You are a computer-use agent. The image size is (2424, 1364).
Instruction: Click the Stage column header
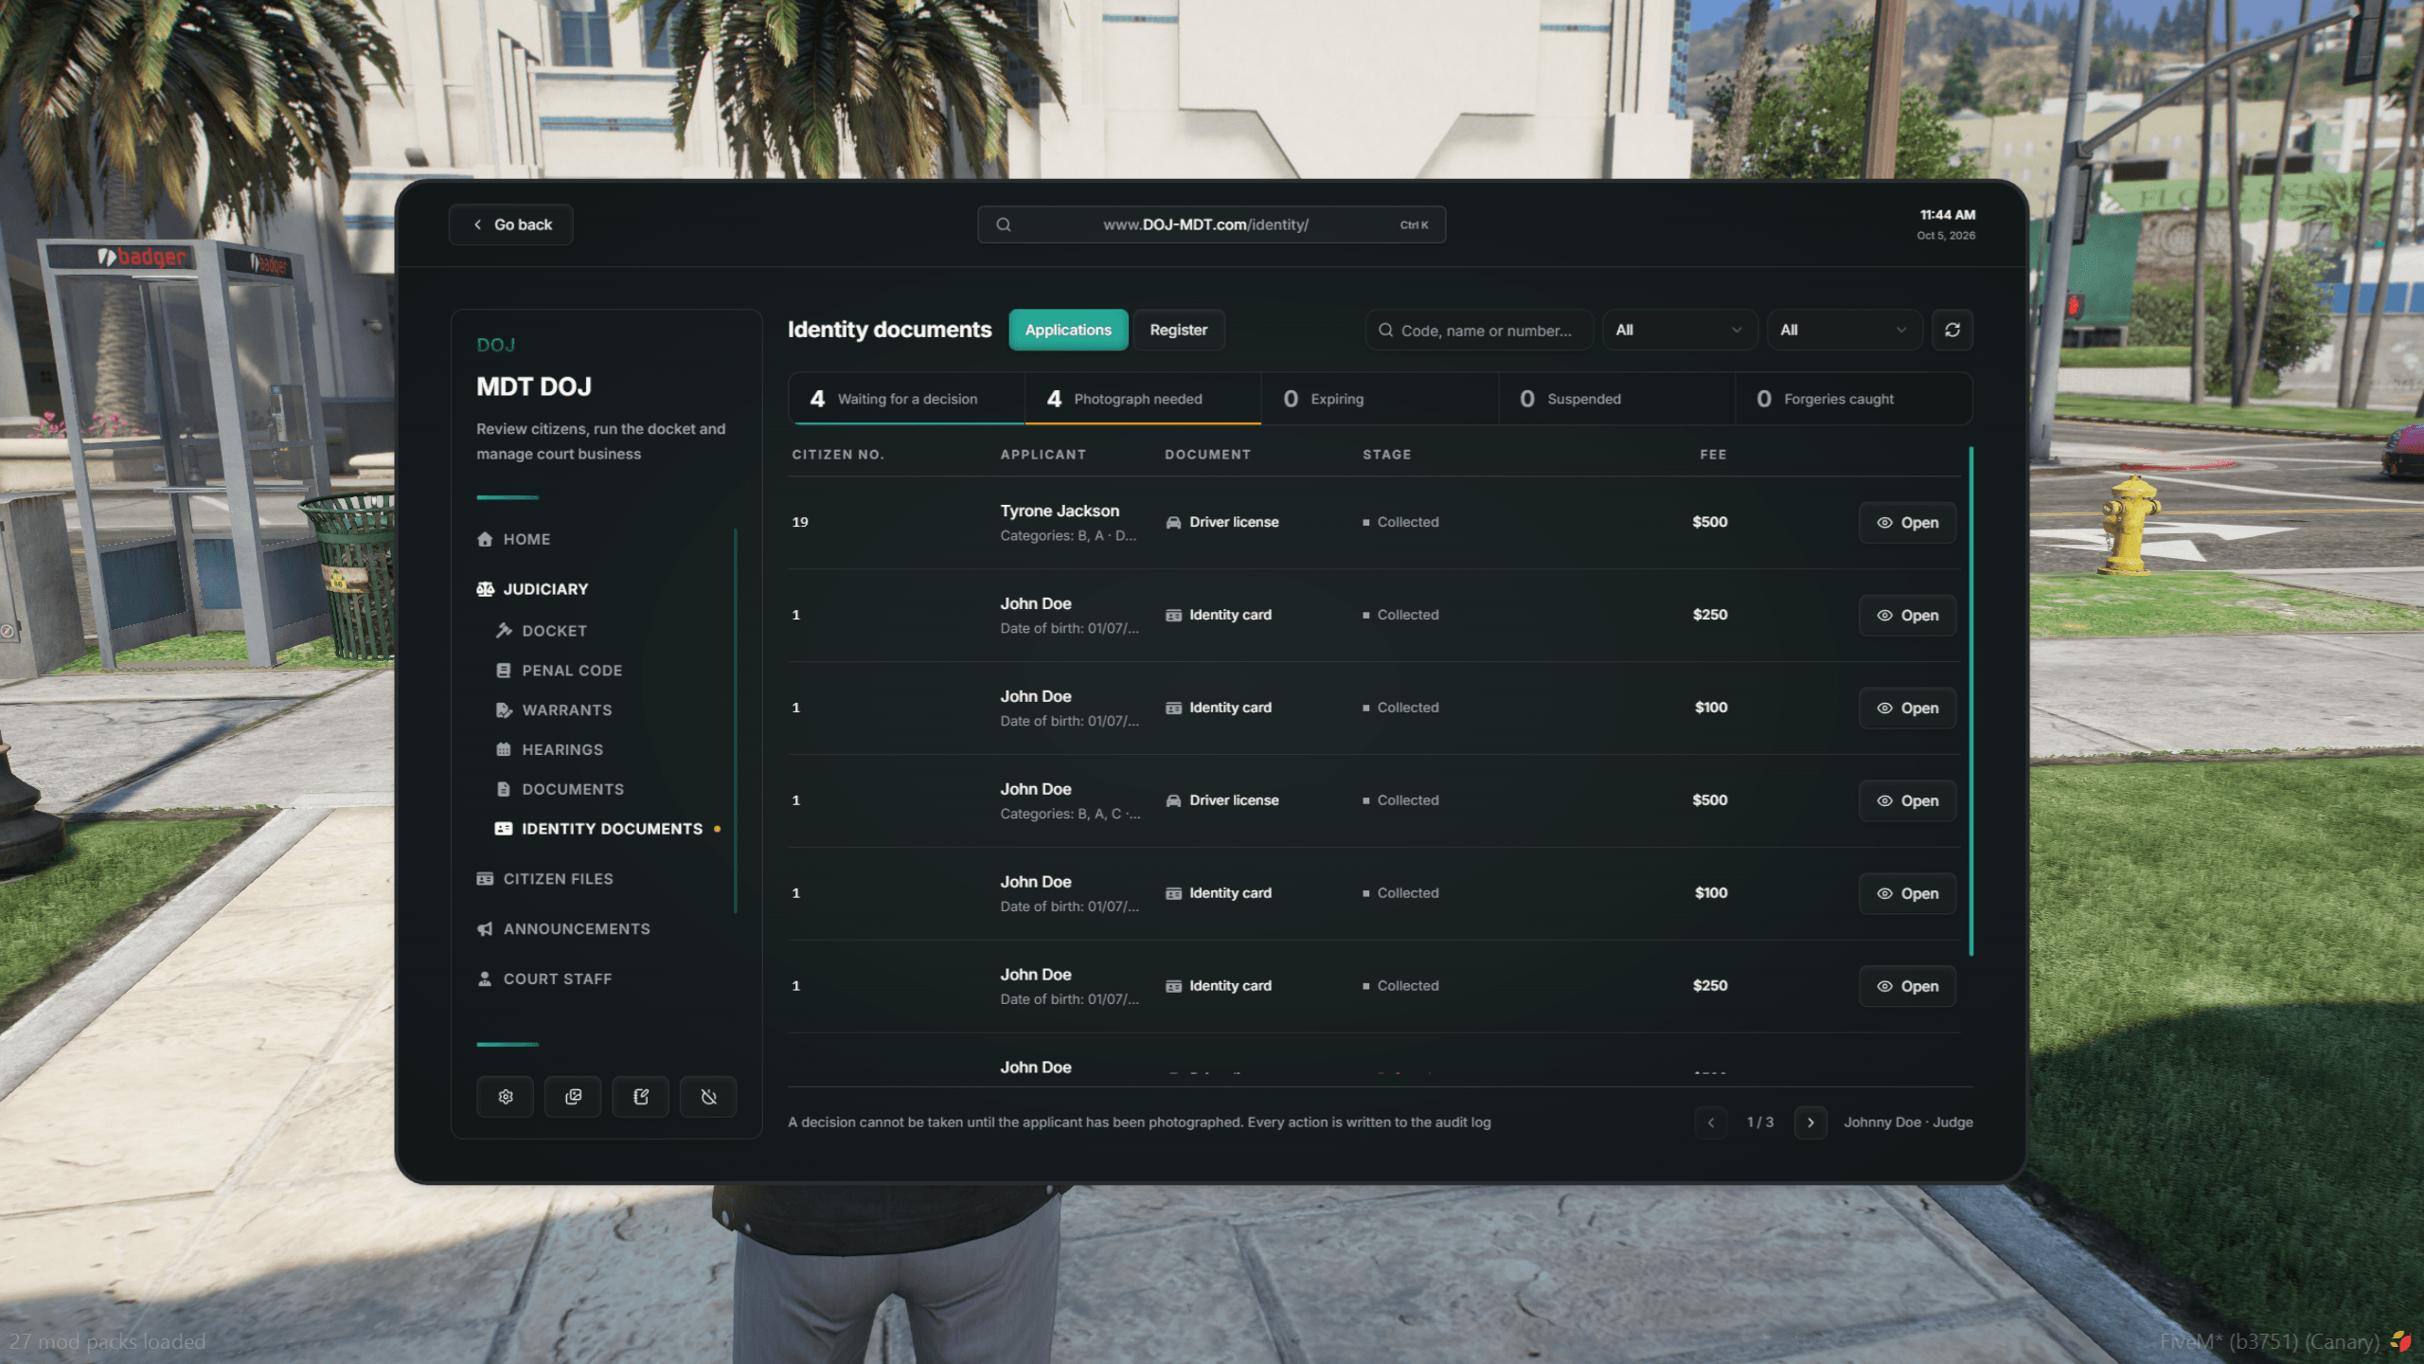coord(1386,455)
